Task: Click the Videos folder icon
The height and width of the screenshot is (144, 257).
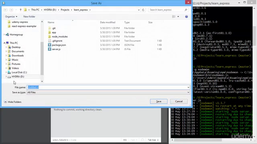Action: (9, 68)
